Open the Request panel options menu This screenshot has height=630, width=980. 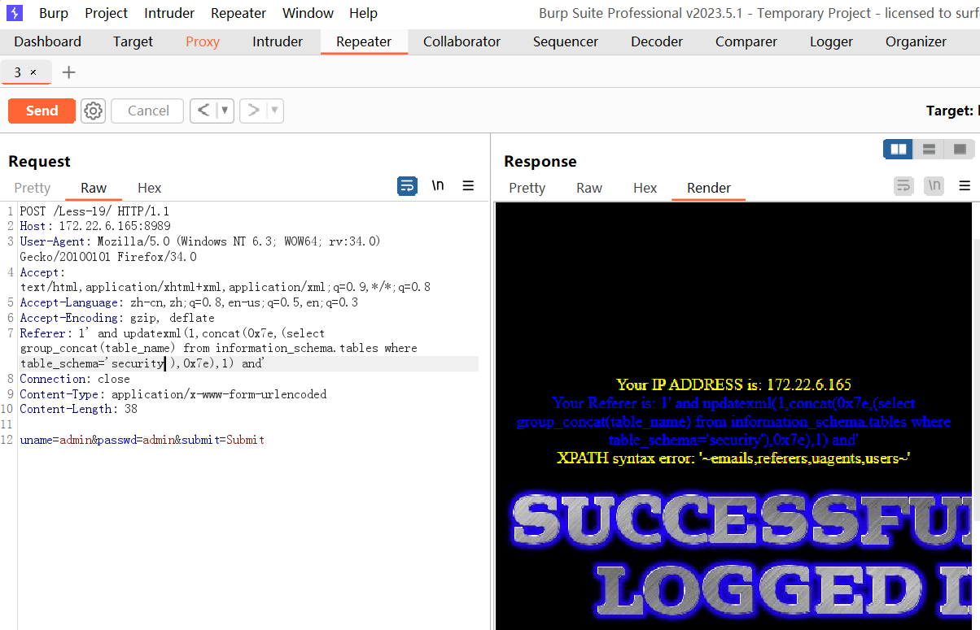(x=468, y=186)
